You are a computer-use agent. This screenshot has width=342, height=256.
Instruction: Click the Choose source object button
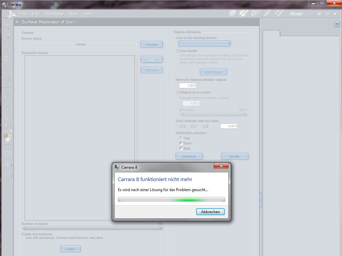pos(151,44)
